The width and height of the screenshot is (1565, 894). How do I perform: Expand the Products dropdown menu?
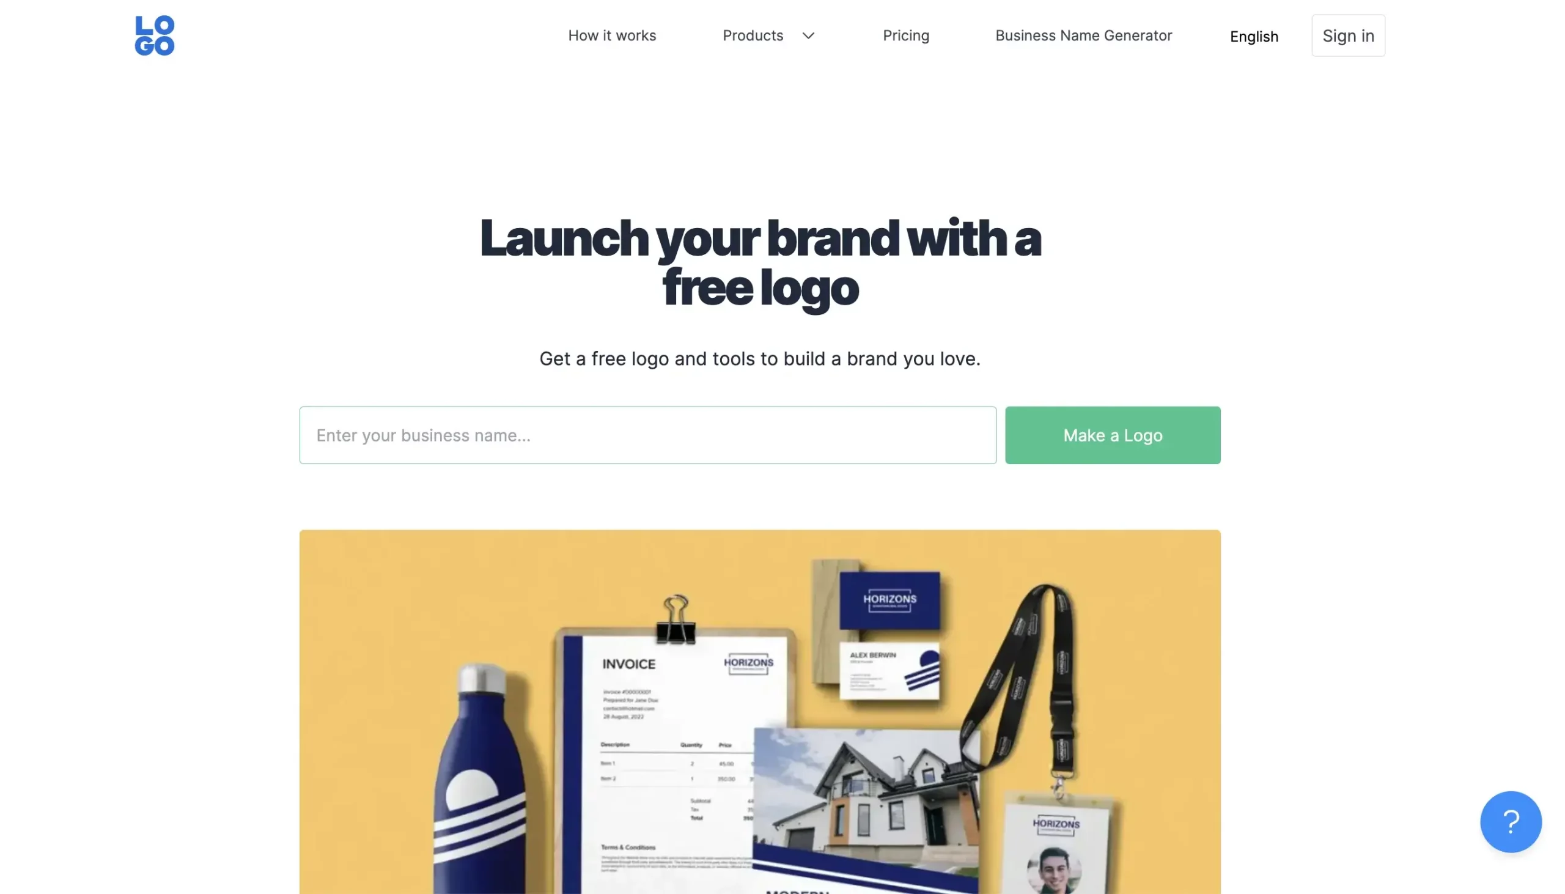[768, 34]
